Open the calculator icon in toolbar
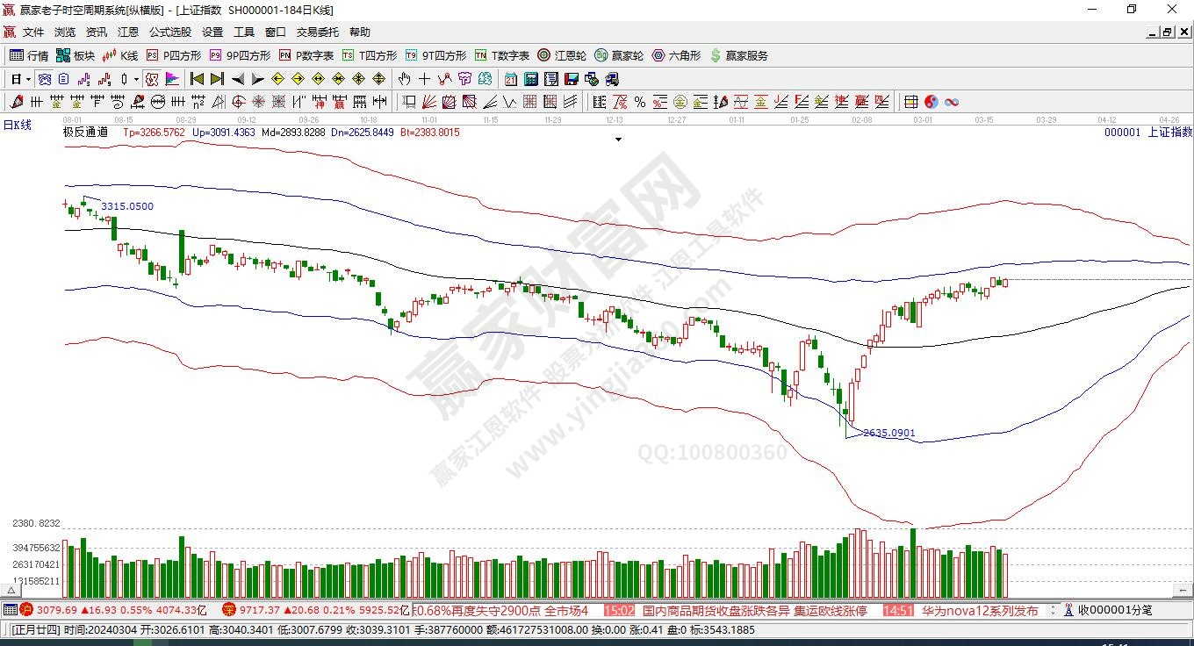The width and height of the screenshot is (1194, 646). pyautogui.click(x=530, y=79)
